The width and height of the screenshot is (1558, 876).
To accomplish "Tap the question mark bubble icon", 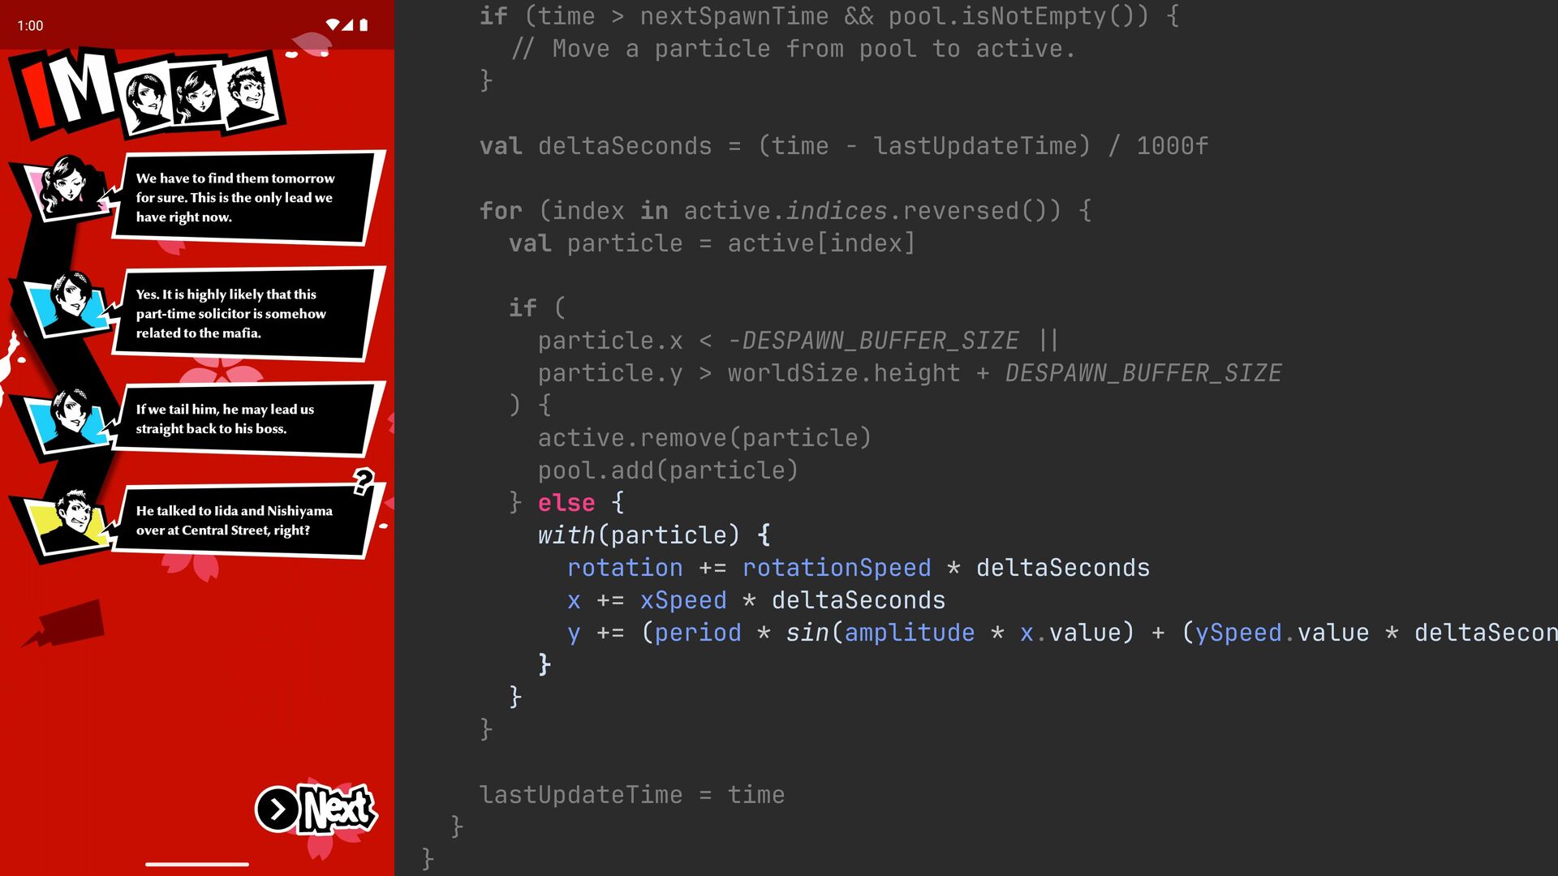I will [364, 481].
